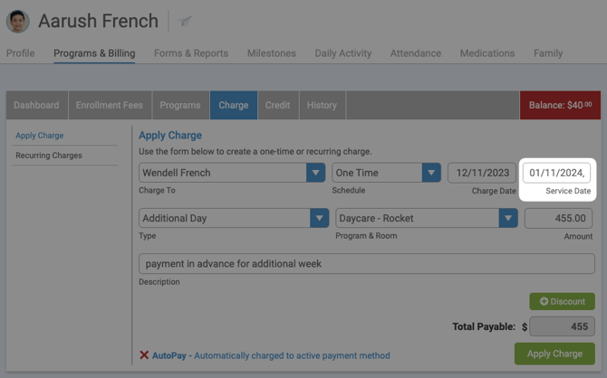Expand the Program & Room dropdown arrow

[508, 218]
